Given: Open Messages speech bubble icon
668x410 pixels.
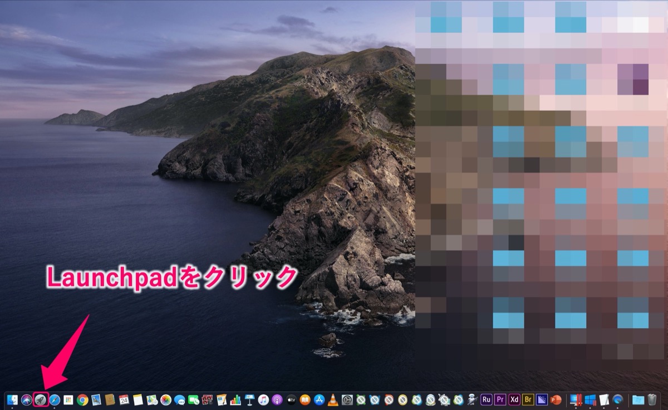Looking at the screenshot, I should pos(180,399).
